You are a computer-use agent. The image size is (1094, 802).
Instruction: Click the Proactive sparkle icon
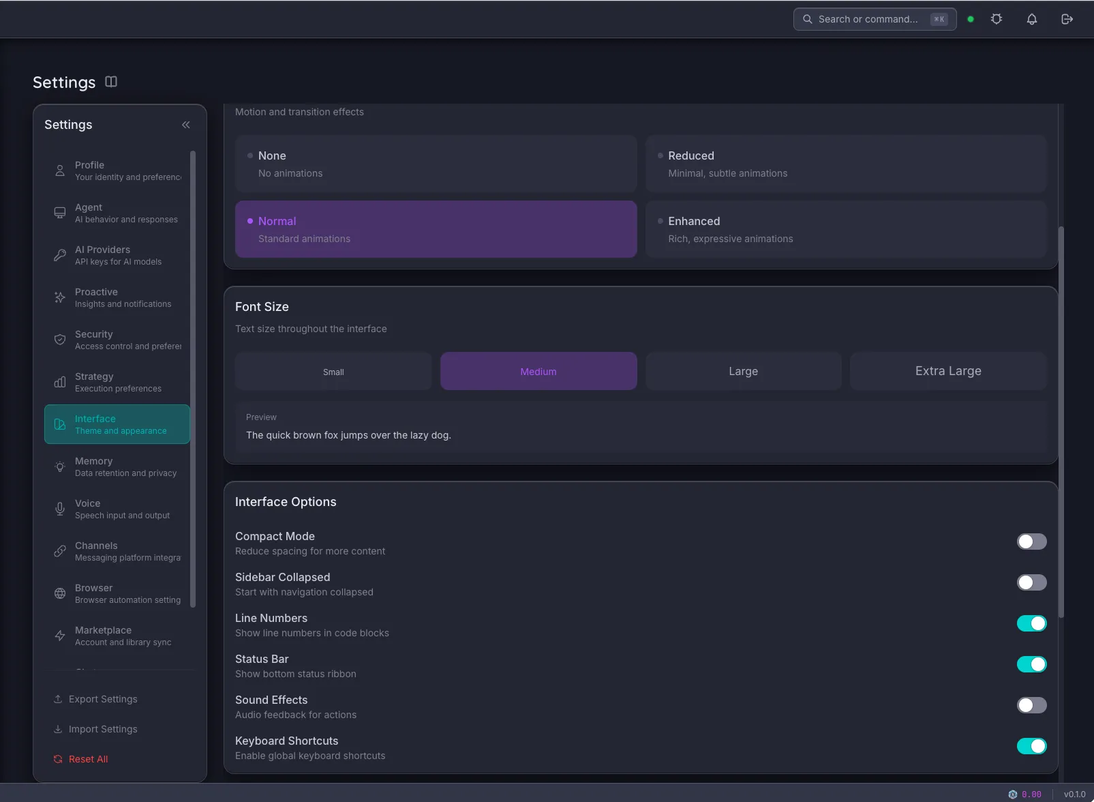(60, 297)
